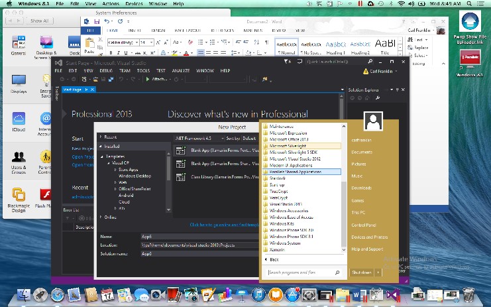Open Toolbox side tab in Visual Studio
Screen dimensions: 491x307
point(57,93)
